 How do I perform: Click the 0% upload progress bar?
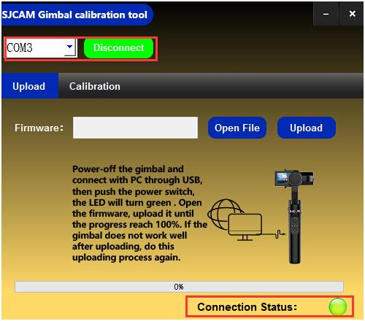tap(179, 287)
